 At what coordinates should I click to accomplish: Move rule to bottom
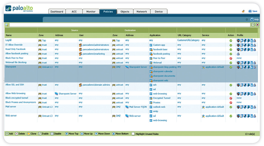pos(120,134)
